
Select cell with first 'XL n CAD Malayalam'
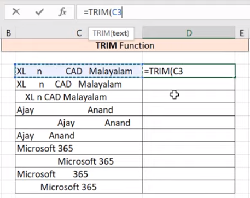[x=79, y=71]
